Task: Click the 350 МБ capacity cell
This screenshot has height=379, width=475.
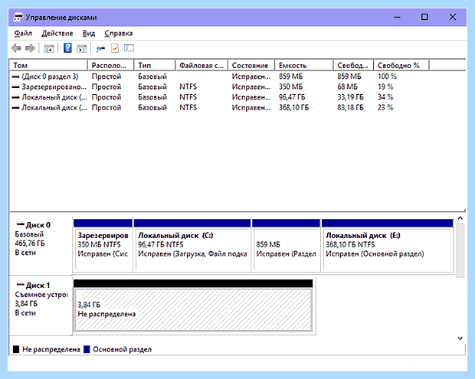Action: (290, 87)
